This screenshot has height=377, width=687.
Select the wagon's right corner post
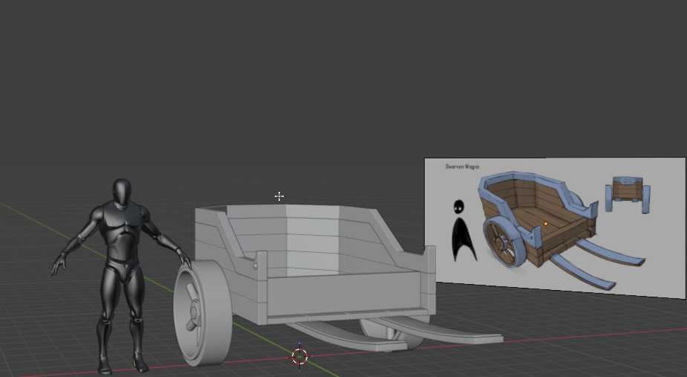[426, 283]
